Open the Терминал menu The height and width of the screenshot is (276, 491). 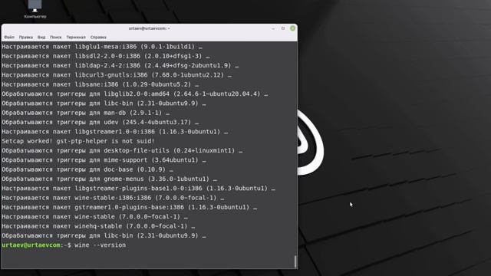pos(76,38)
